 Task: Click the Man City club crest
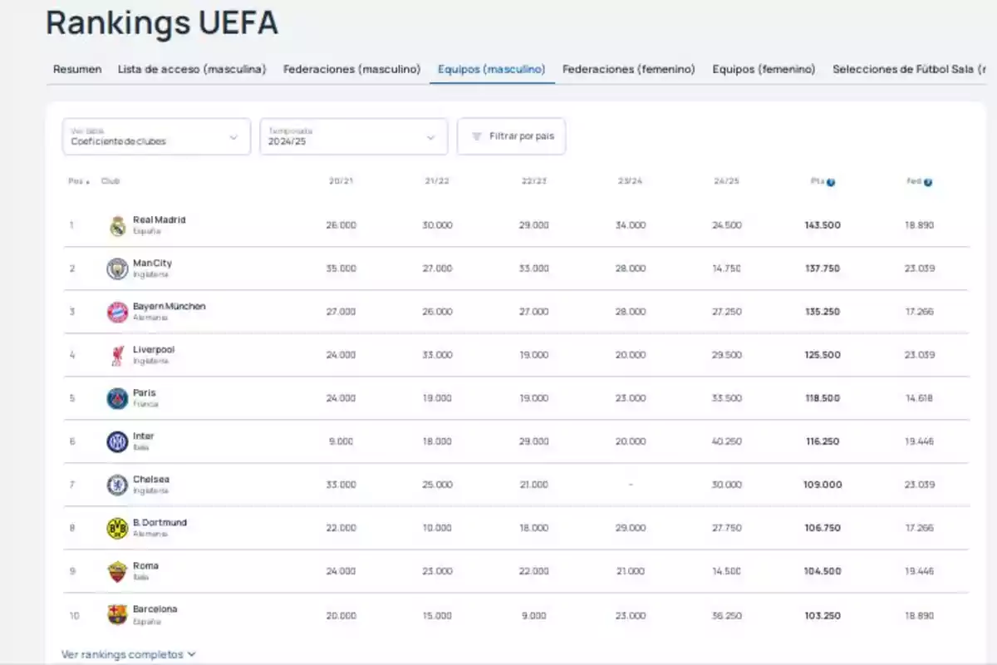point(117,269)
